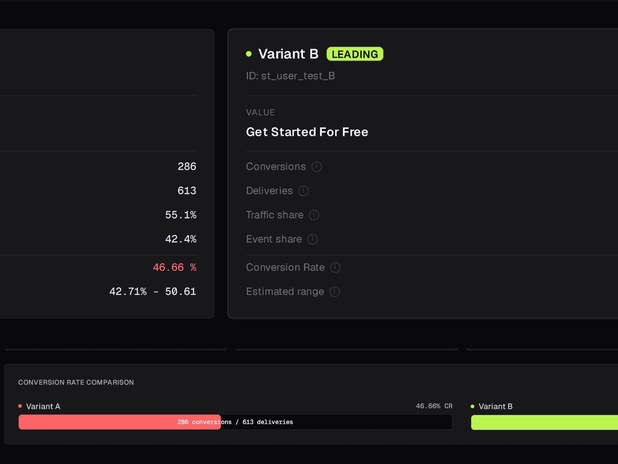Image resolution: width=618 pixels, height=464 pixels.
Task: Click the CONVERSION RATE COMPARISON heading
Action: pyautogui.click(x=76, y=382)
